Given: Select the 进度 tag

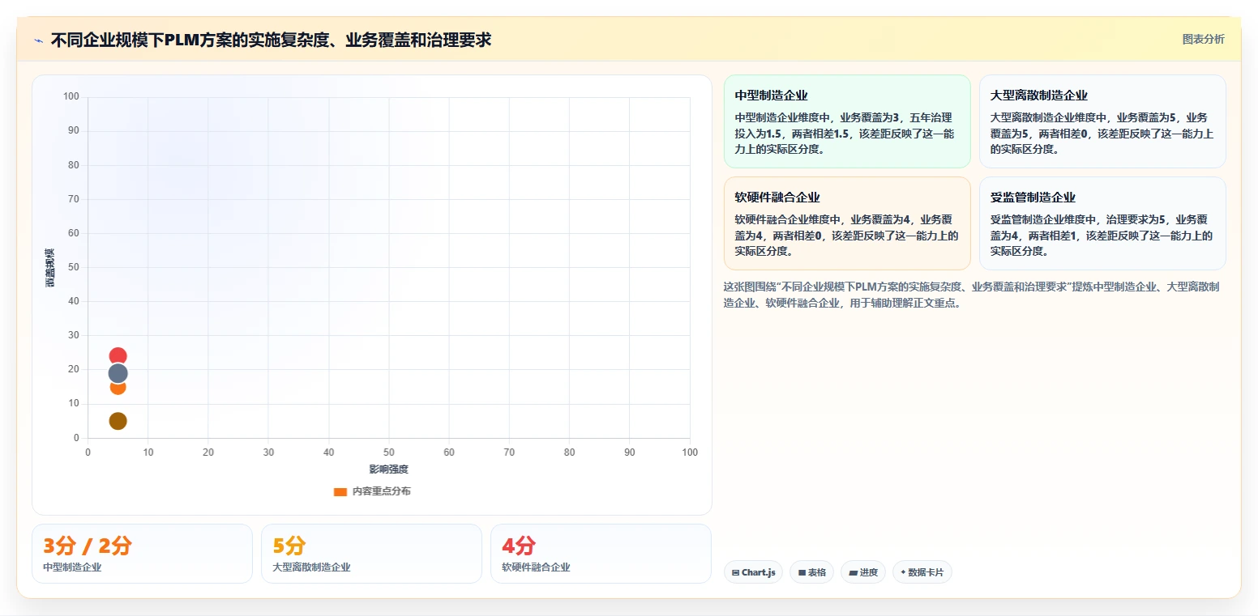Looking at the screenshot, I should [863, 572].
